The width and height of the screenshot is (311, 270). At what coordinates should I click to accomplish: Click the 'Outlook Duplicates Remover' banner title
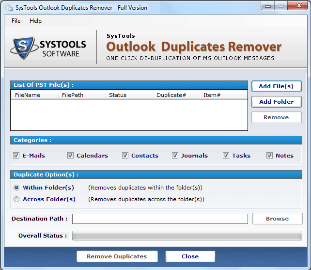194,47
